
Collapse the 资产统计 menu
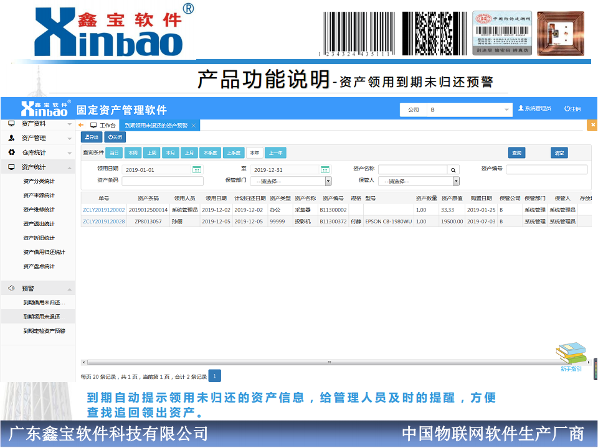(x=37, y=167)
